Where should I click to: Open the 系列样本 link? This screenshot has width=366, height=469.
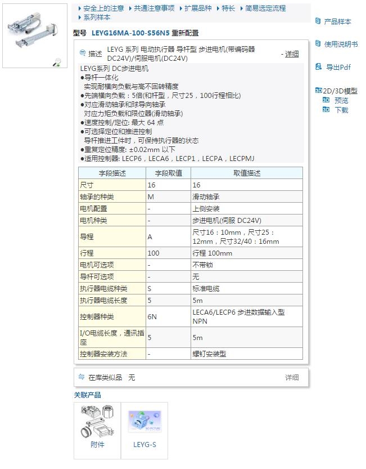(97, 17)
